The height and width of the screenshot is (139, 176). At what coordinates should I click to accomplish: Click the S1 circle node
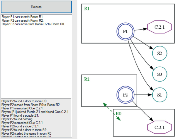tap(160, 95)
